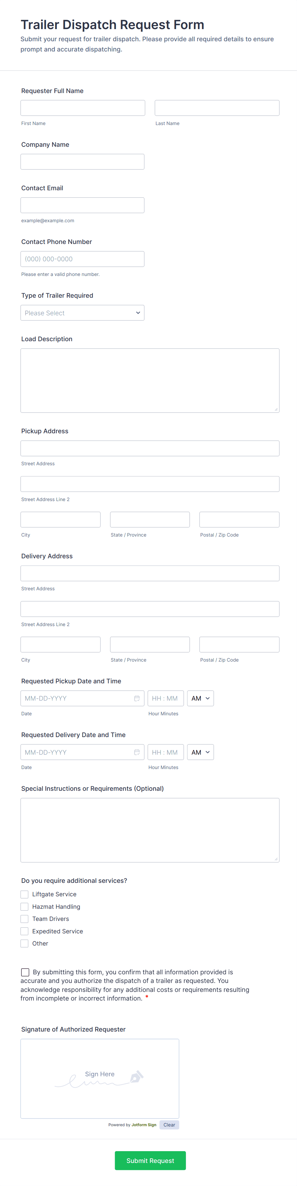Click the Sign Here signature pad

[x=100, y=1078]
